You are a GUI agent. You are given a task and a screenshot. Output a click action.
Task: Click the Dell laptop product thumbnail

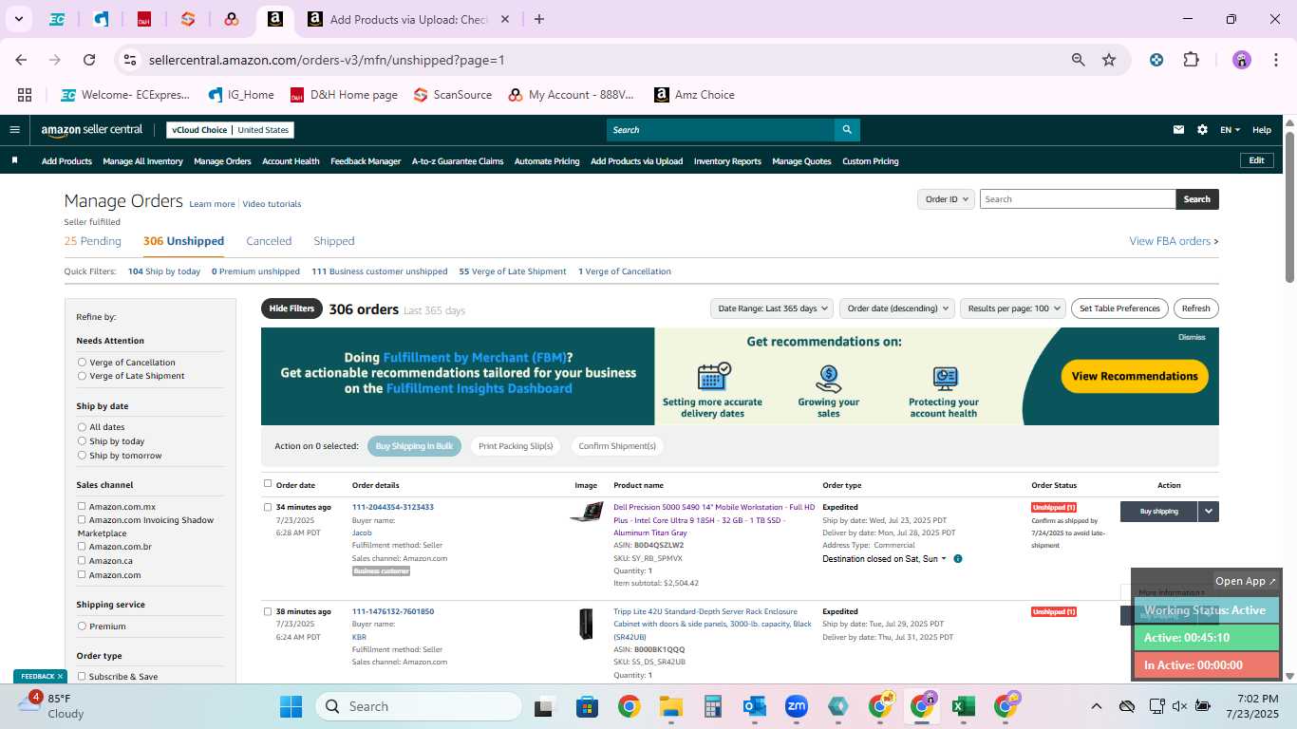(x=586, y=513)
